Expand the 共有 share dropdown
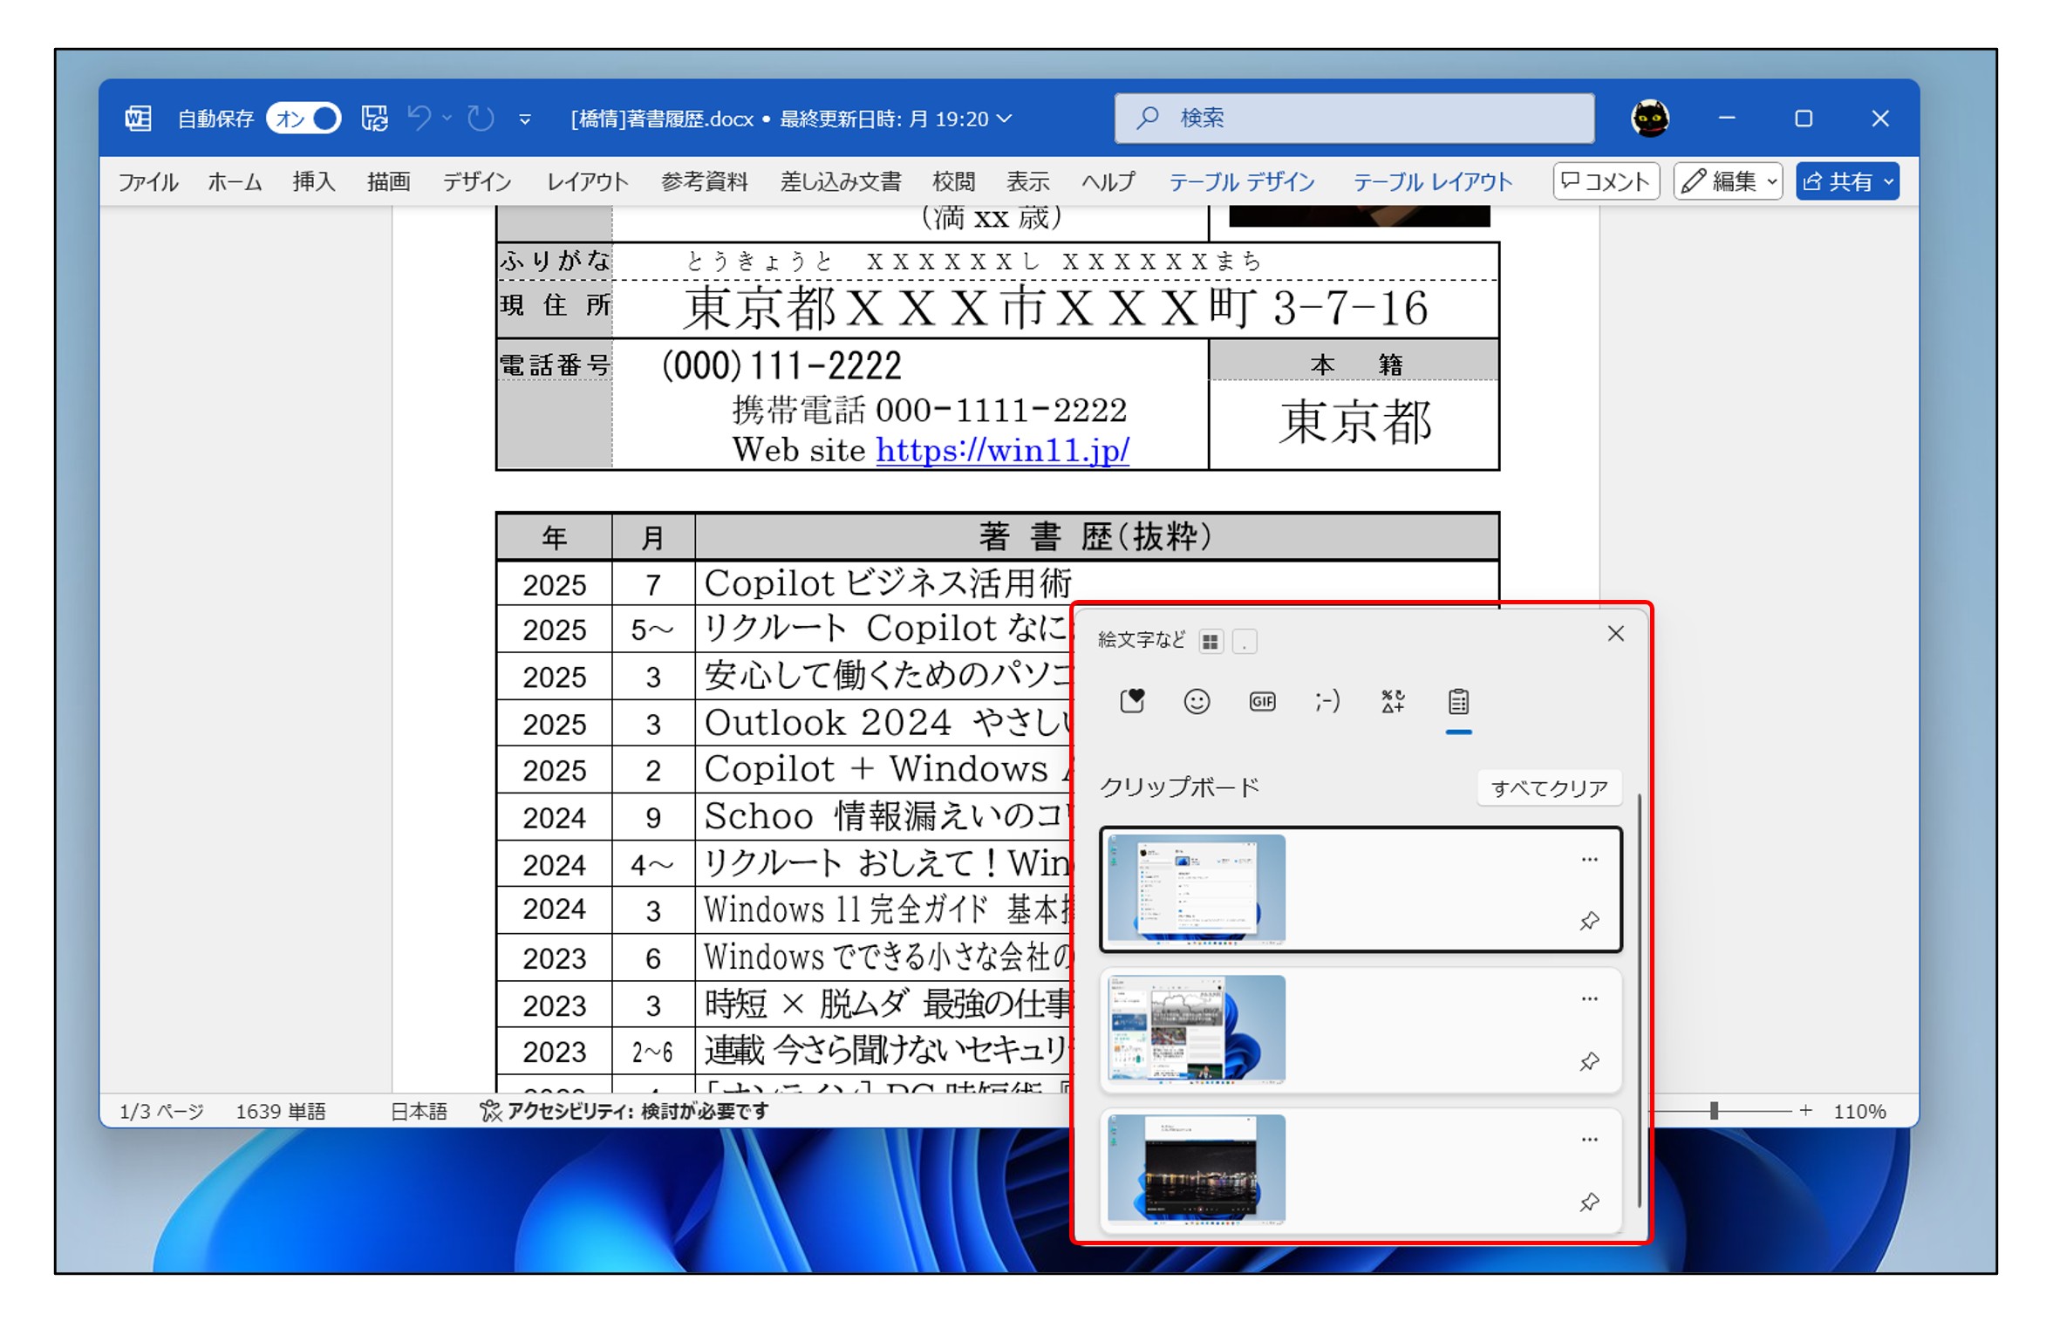2053x1335 pixels. [x=1888, y=181]
